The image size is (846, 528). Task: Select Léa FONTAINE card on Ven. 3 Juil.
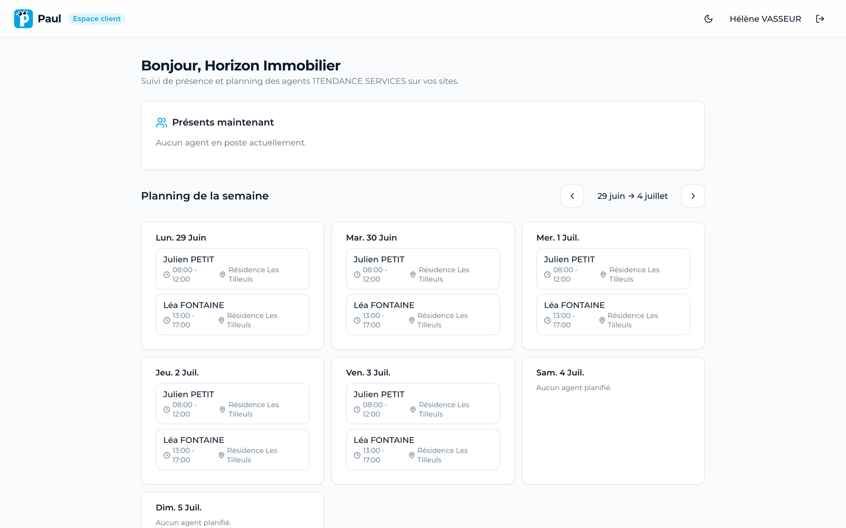423,449
